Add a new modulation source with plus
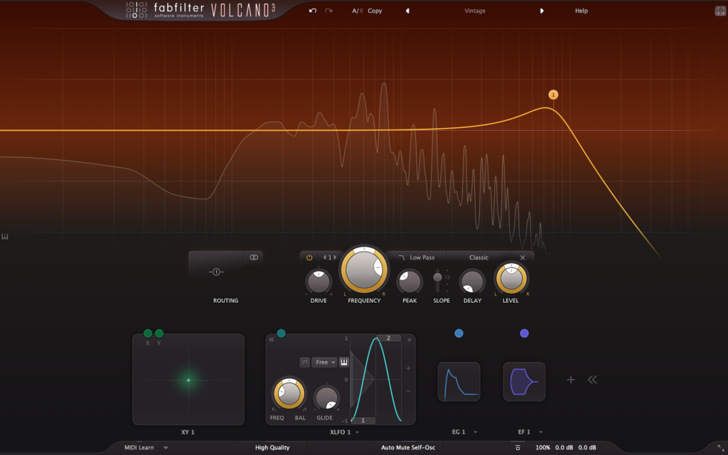 tap(570, 380)
